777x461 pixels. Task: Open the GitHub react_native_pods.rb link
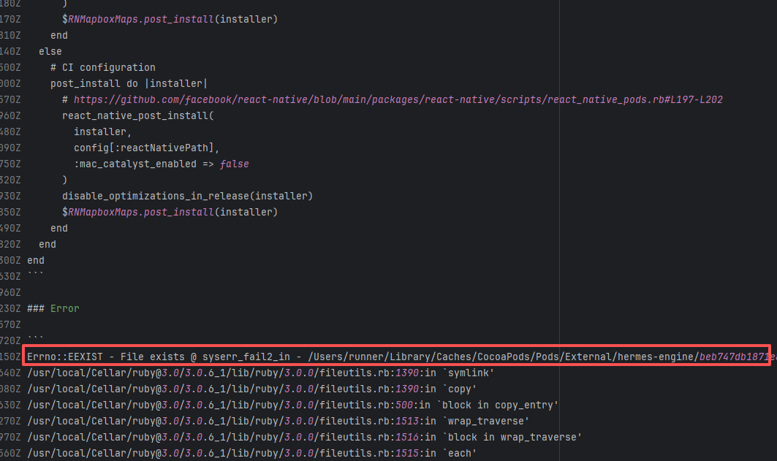point(398,99)
